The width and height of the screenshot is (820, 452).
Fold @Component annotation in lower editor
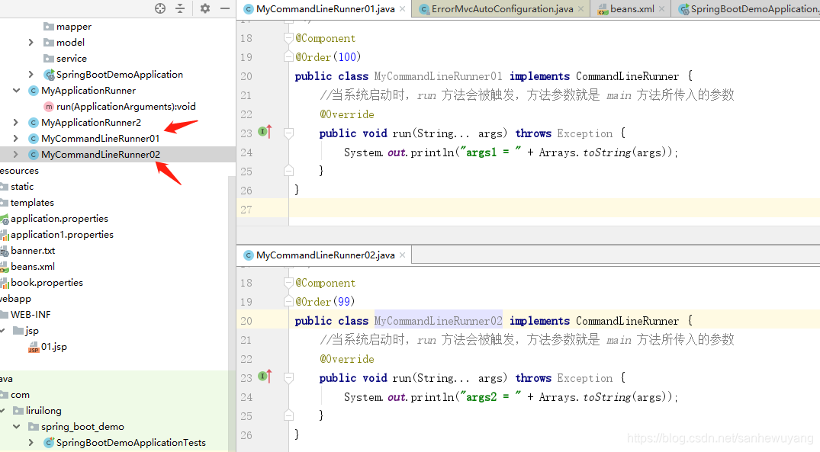point(288,283)
